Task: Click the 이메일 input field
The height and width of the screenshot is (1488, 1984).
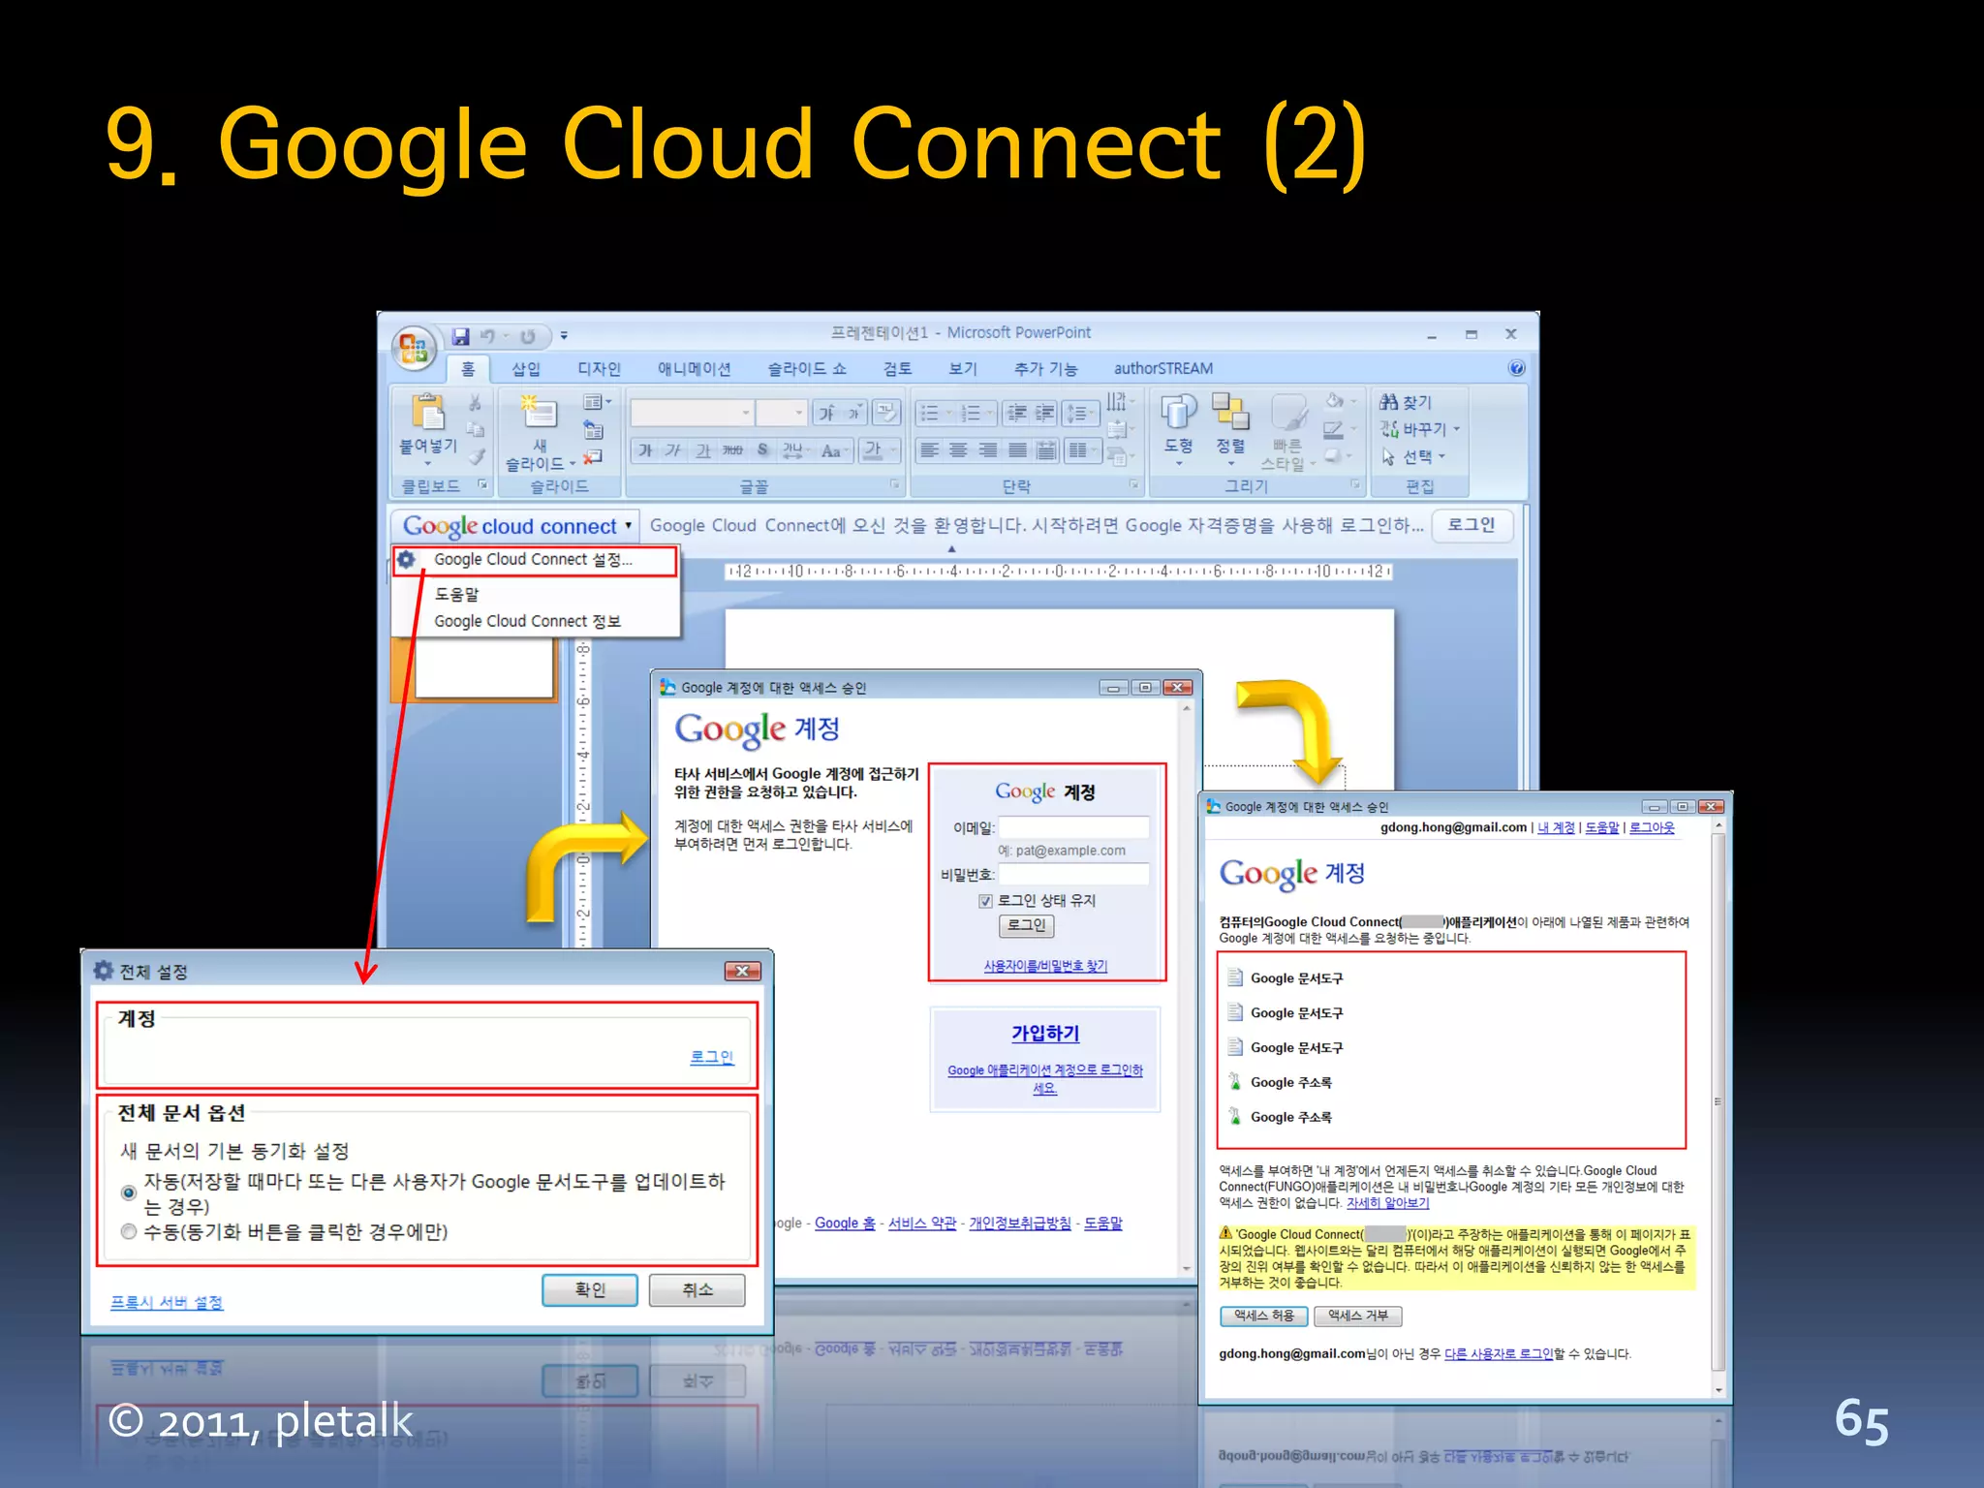Action: pos(1074,827)
